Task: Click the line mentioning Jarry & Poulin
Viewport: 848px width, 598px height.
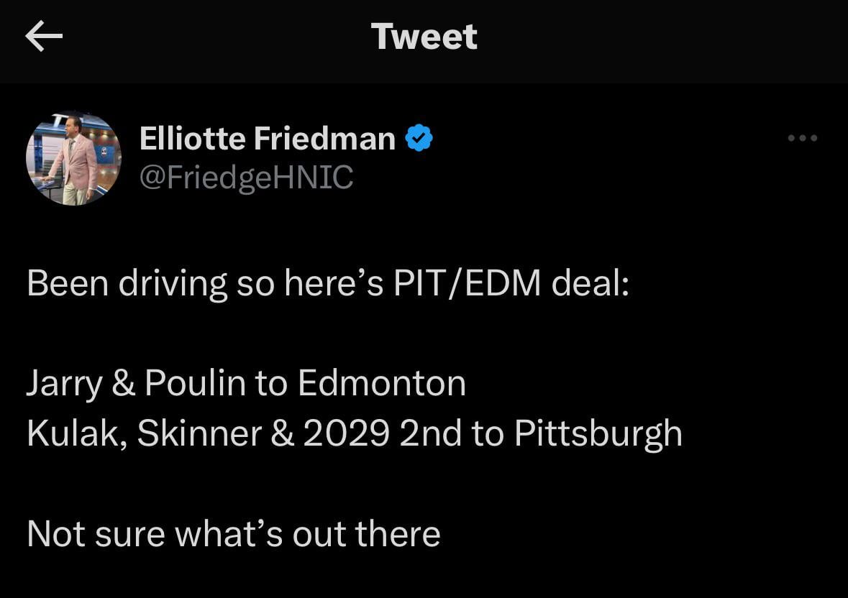Action: pyautogui.click(x=245, y=382)
